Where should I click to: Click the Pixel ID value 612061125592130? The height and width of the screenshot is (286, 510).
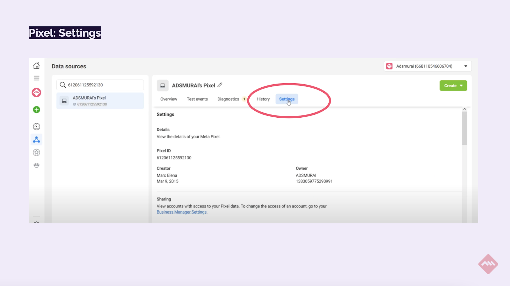point(174,158)
